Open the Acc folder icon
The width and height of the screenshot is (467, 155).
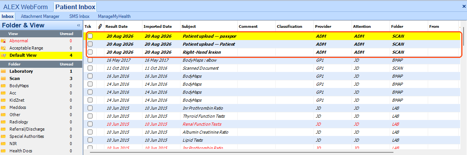3,93
